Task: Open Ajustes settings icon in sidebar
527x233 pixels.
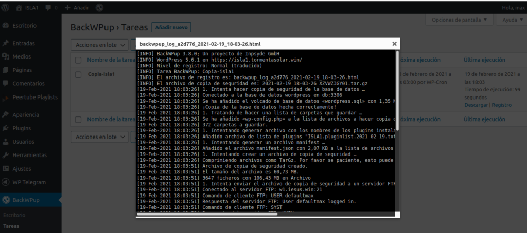Action: [x=5, y=169]
